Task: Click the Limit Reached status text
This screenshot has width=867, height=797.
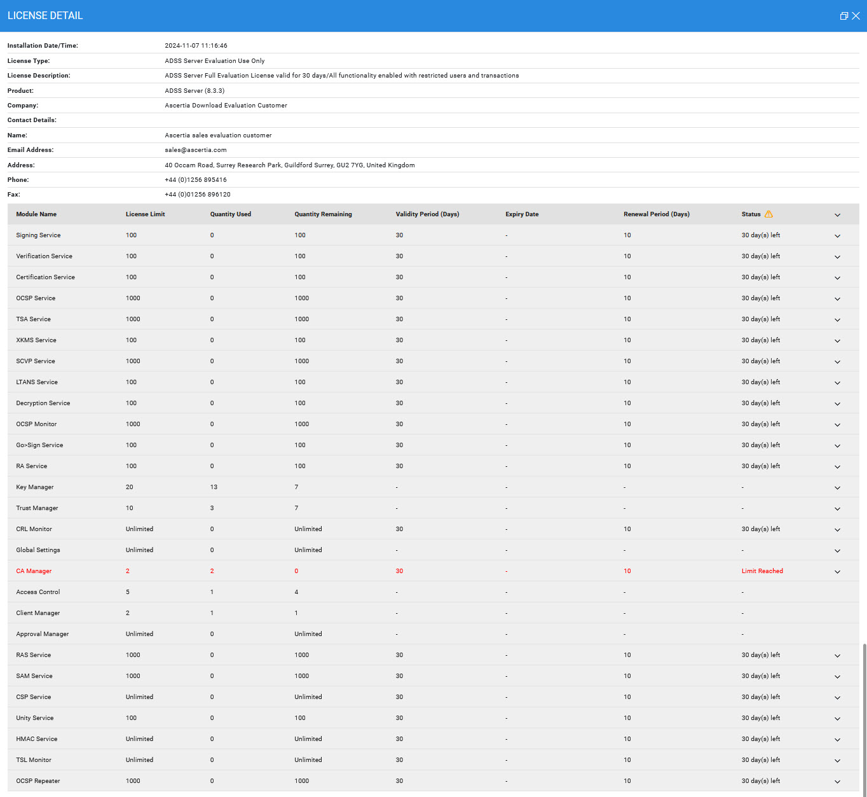Action: point(761,571)
